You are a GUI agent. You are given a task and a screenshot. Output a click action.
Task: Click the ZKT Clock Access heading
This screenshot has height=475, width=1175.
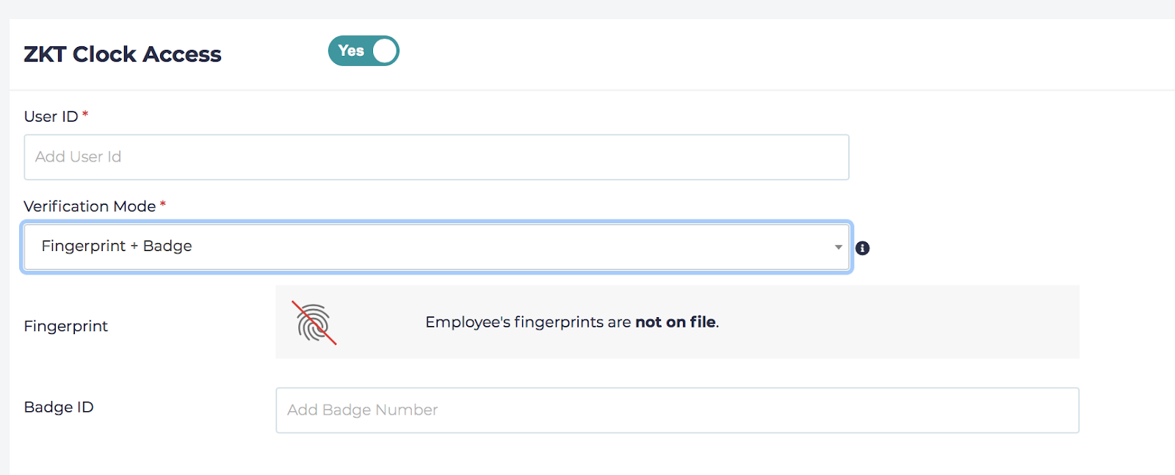(x=123, y=54)
